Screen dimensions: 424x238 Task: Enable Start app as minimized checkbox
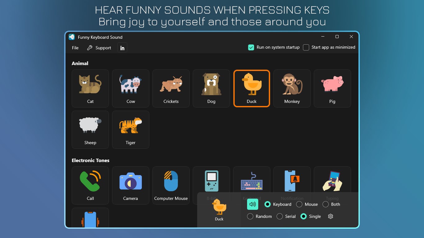click(306, 47)
